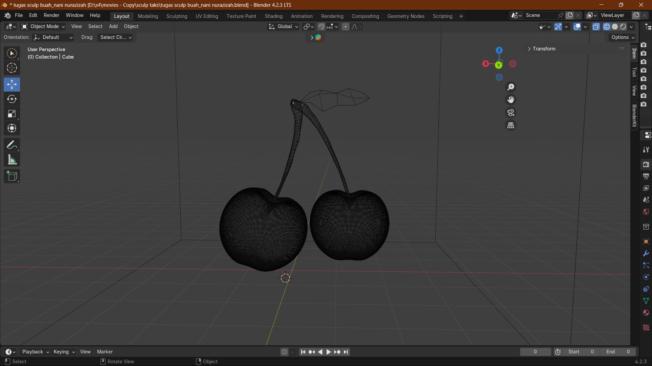Viewport: 652px width, 366px height.
Task: Open the File menu
Action: [19, 15]
